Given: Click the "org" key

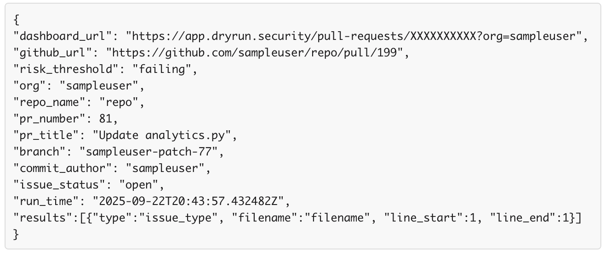Looking at the screenshot, I should tap(29, 86).
